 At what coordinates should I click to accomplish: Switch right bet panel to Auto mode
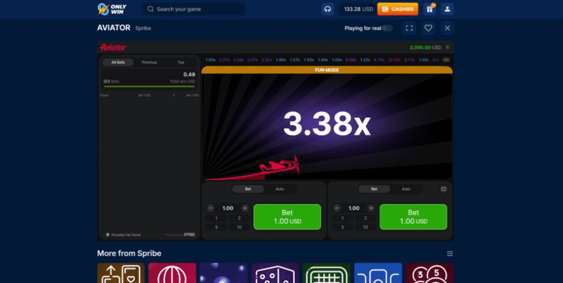tap(406, 189)
